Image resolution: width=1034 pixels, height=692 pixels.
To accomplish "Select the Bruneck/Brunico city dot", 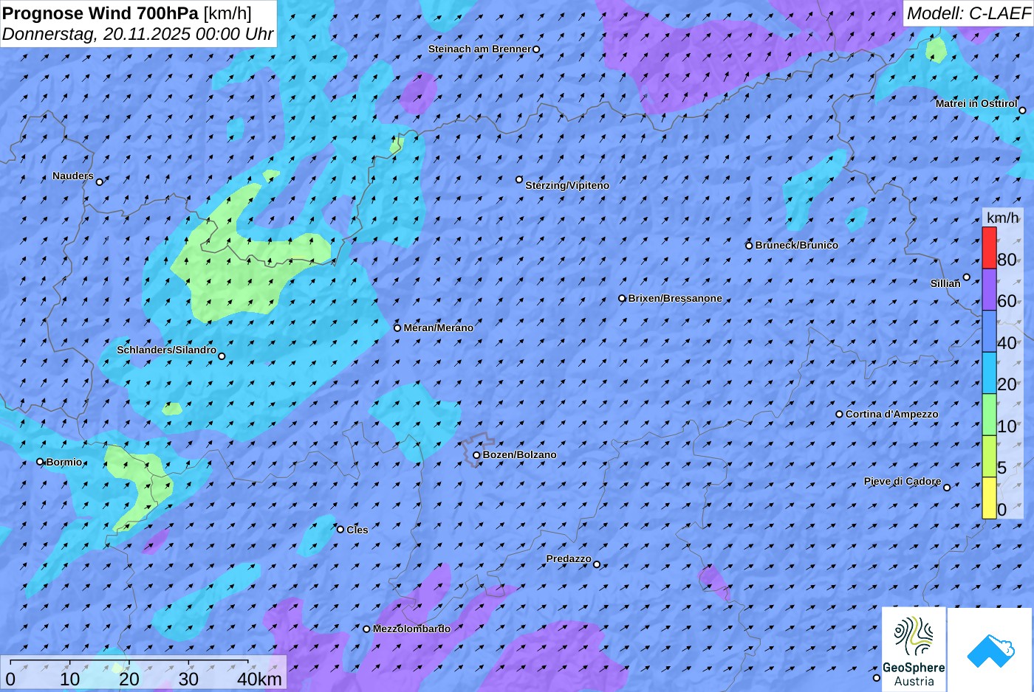I will tap(749, 246).
